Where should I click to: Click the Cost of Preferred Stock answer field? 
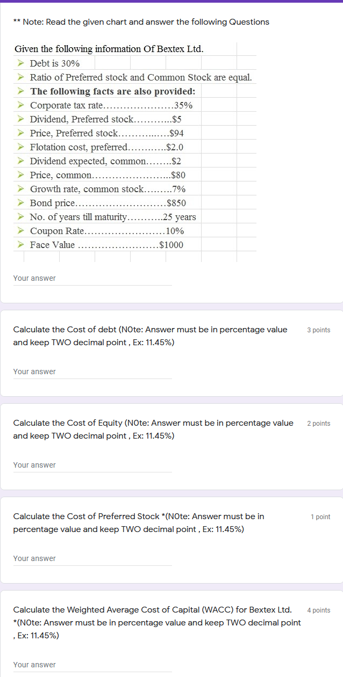point(91,558)
